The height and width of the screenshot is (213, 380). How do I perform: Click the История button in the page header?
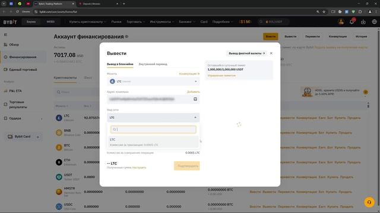click(x=361, y=37)
